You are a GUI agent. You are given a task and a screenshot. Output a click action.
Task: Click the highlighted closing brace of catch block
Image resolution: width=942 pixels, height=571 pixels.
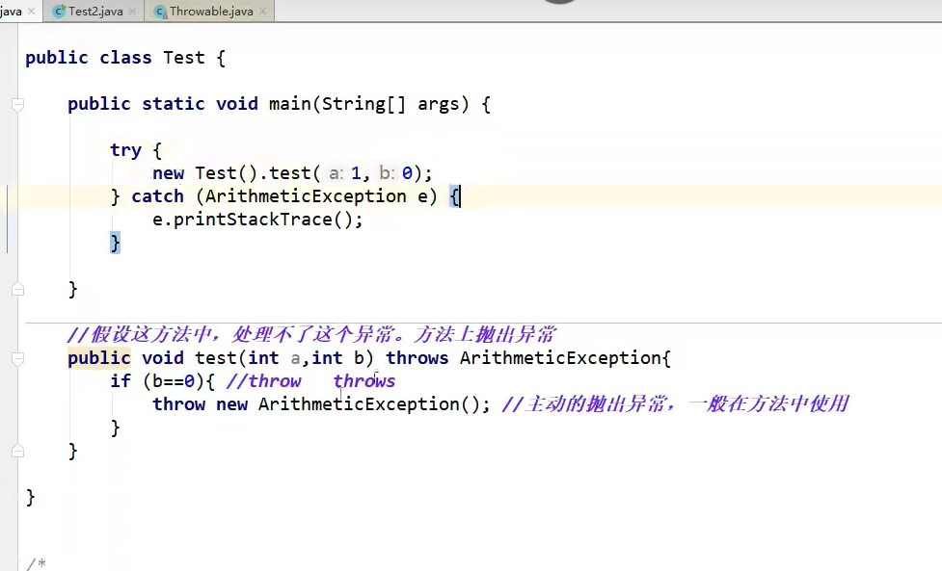(x=115, y=243)
